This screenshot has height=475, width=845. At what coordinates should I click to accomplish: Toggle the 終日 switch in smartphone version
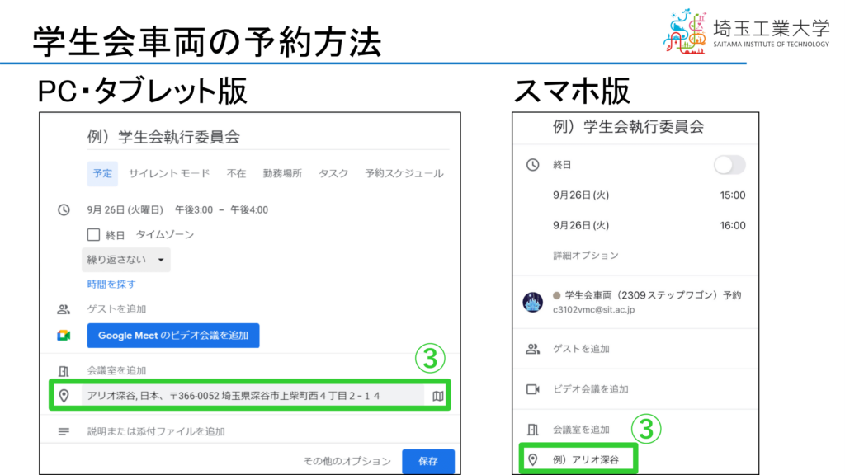tap(729, 165)
